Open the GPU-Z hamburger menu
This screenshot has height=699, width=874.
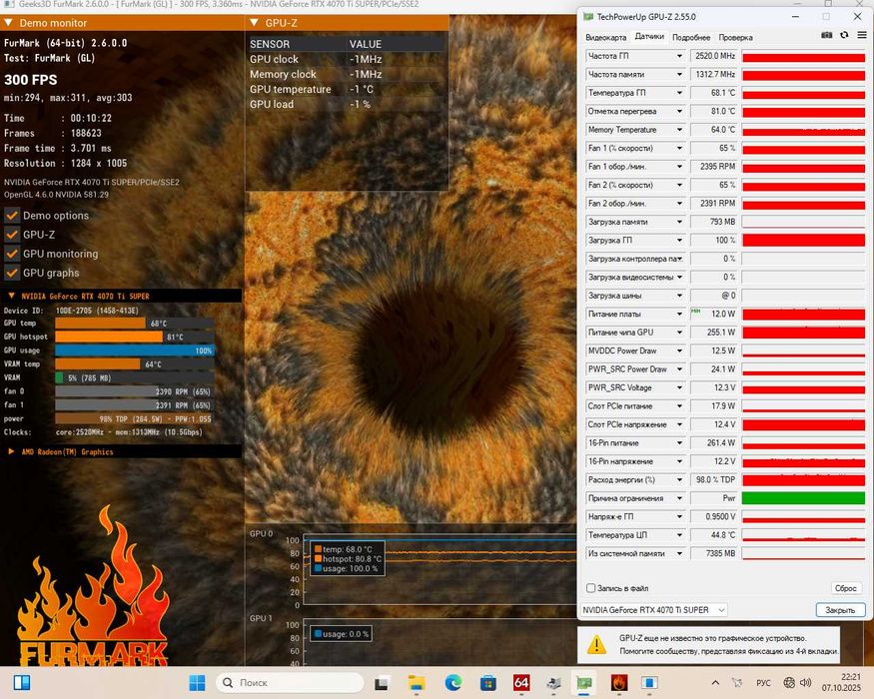pos(862,35)
